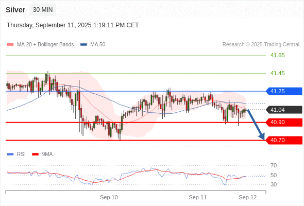Select the red 40.90 support price tag
Viewport: 304px width, 206px height.
point(284,123)
